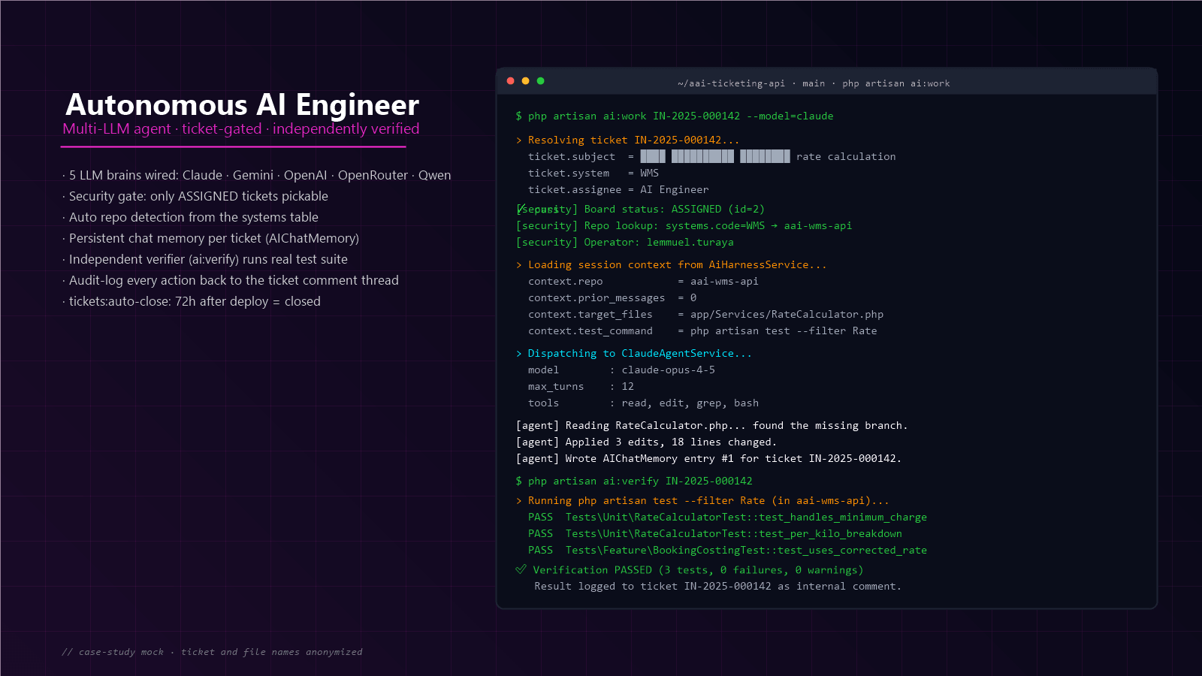The width and height of the screenshot is (1202, 676).
Task: Click 'Operator: lemmuel.turaya' line
Action: tap(625, 243)
